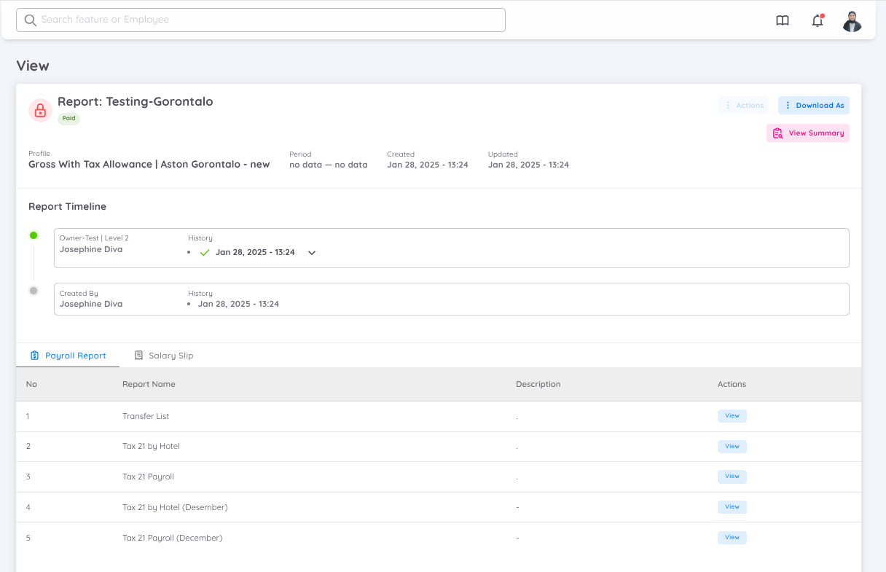886x572 pixels.
Task: Switch to the Salary Slip tab
Action: point(171,355)
